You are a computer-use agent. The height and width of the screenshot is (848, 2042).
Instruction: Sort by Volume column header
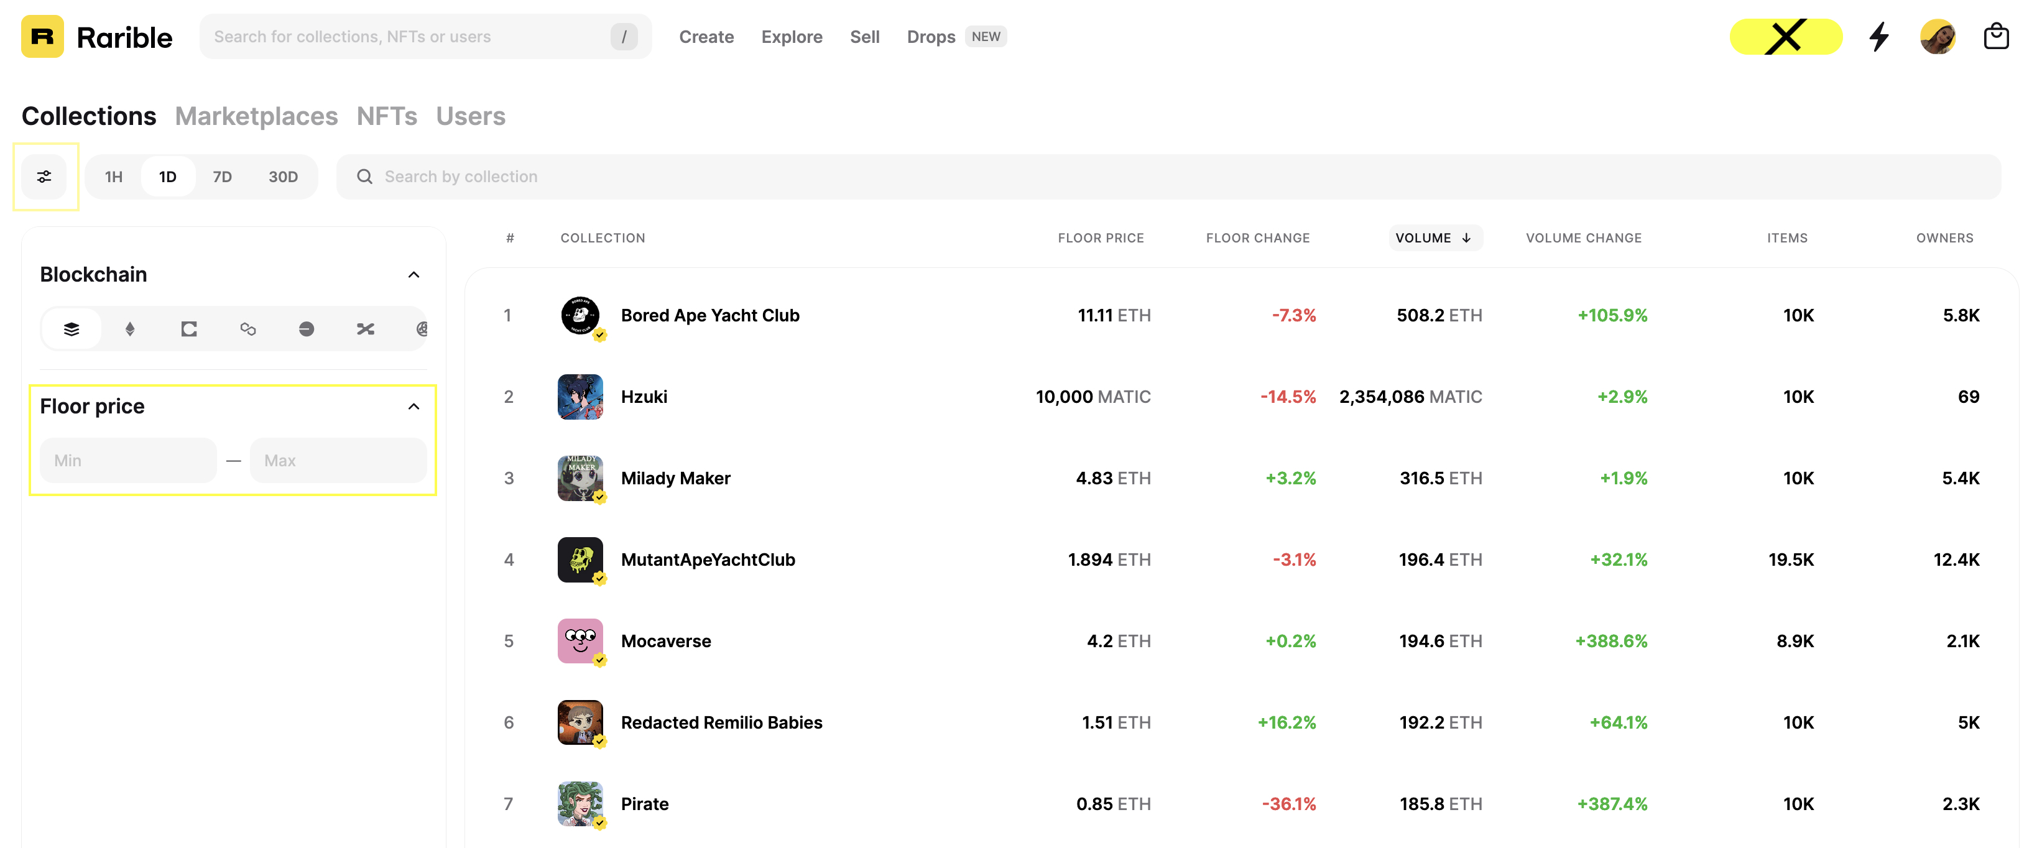click(x=1434, y=237)
